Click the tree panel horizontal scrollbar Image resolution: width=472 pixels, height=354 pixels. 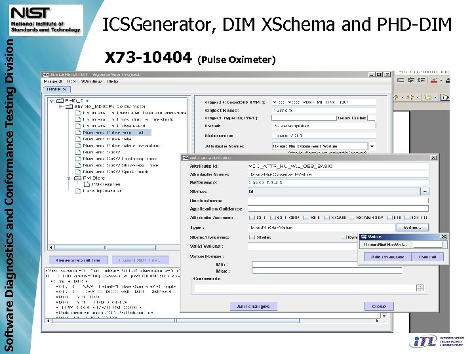[114, 247]
